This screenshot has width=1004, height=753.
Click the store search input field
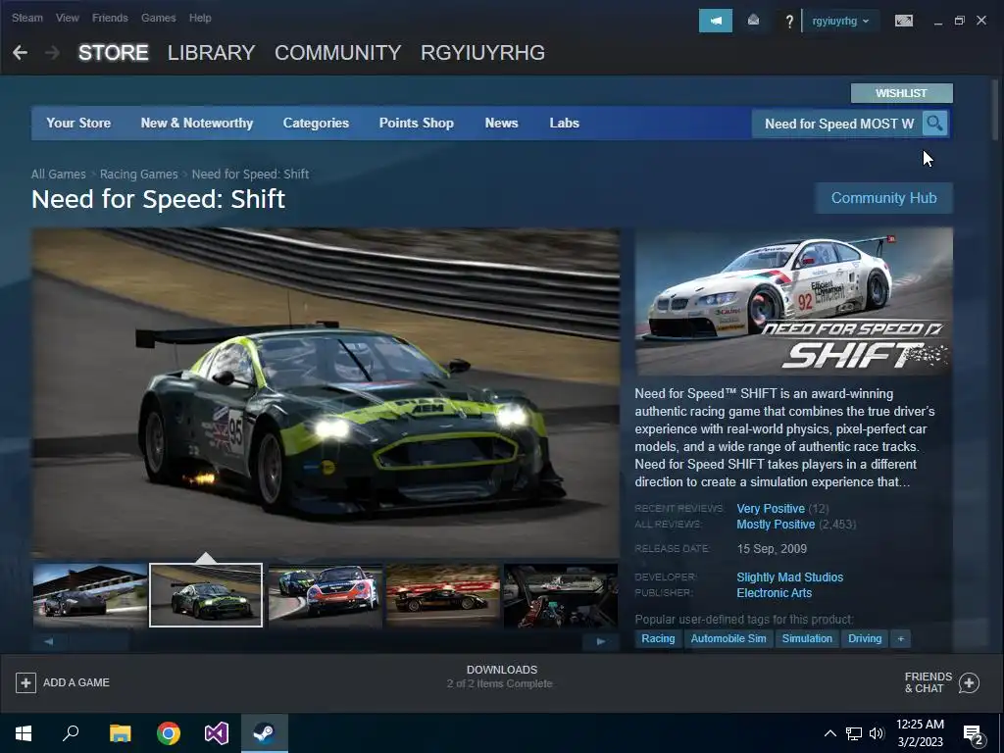click(837, 124)
